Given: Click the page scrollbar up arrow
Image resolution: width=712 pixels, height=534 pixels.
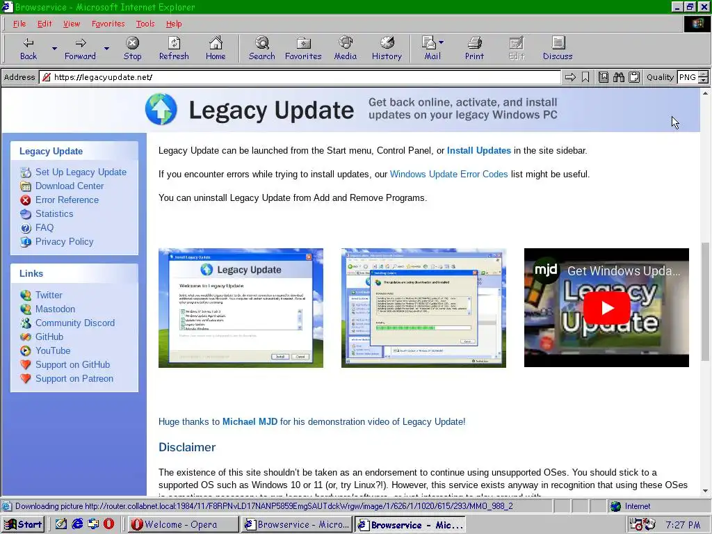Looking at the screenshot, I should (x=705, y=93).
